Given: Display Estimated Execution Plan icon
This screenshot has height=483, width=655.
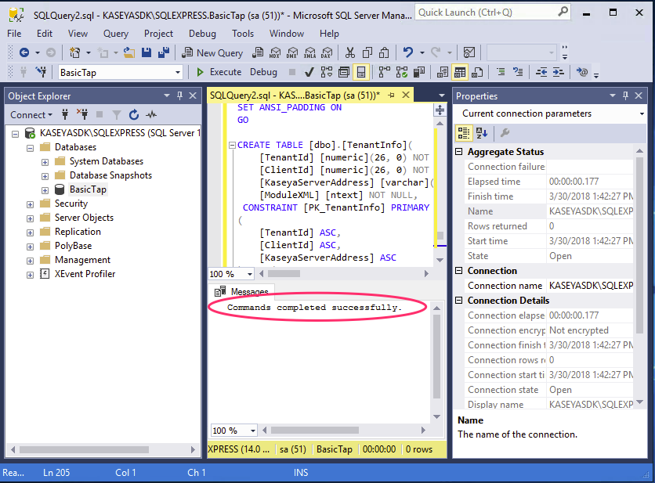Looking at the screenshot, I should 327,72.
